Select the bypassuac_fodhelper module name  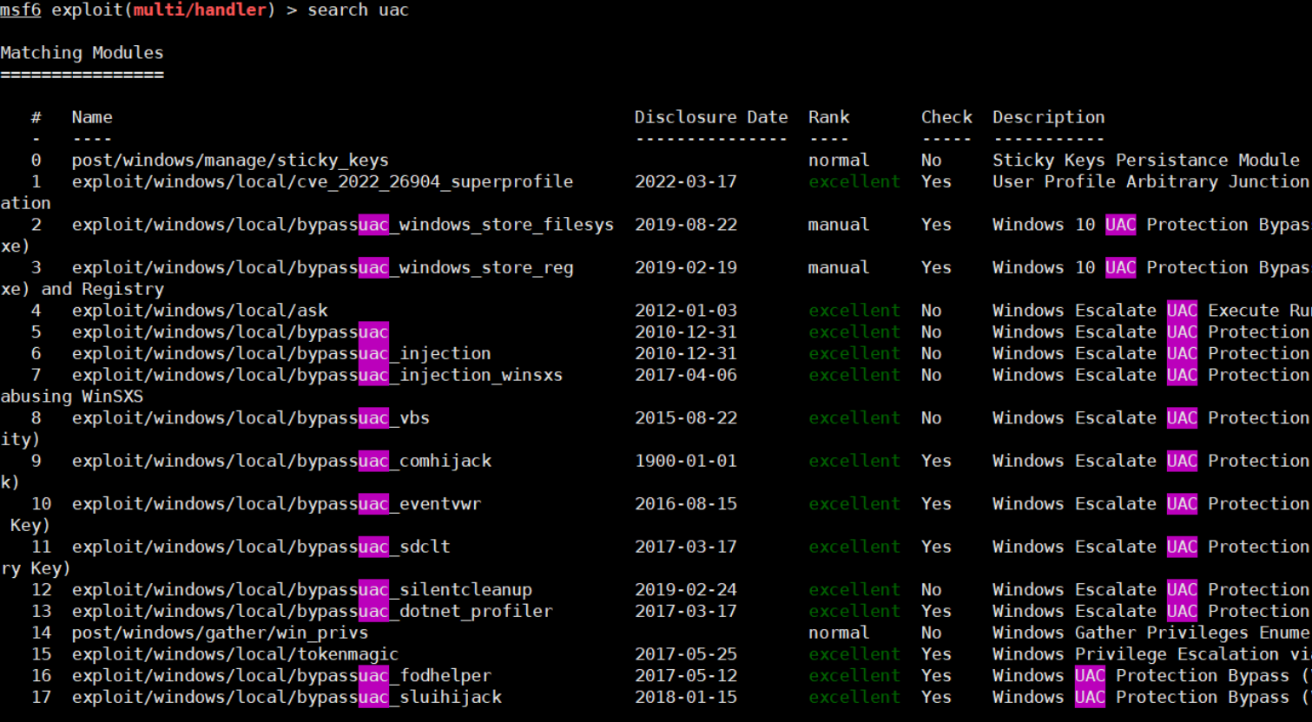[281, 676]
